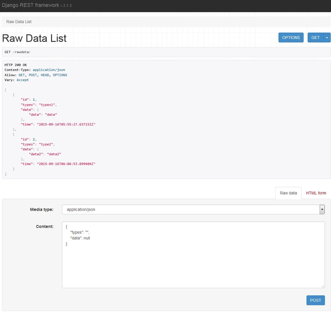The height and width of the screenshot is (313, 331).
Task: Click the "types1" value in the response
Action: click(x=48, y=105)
